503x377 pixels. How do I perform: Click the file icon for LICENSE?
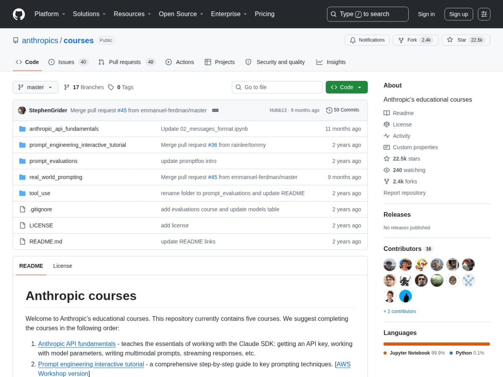(x=22, y=225)
